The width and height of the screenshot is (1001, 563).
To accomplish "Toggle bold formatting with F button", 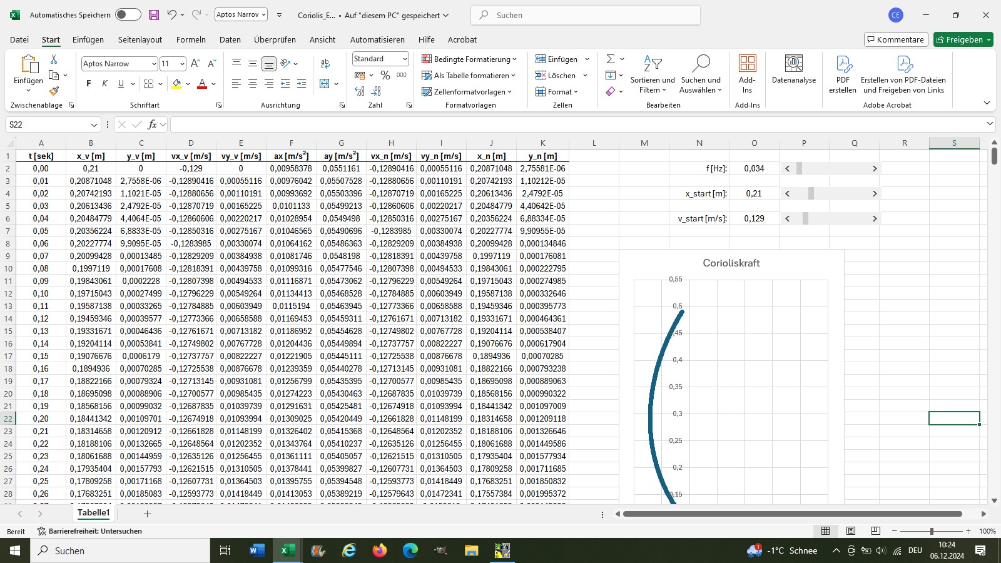I will coord(89,83).
